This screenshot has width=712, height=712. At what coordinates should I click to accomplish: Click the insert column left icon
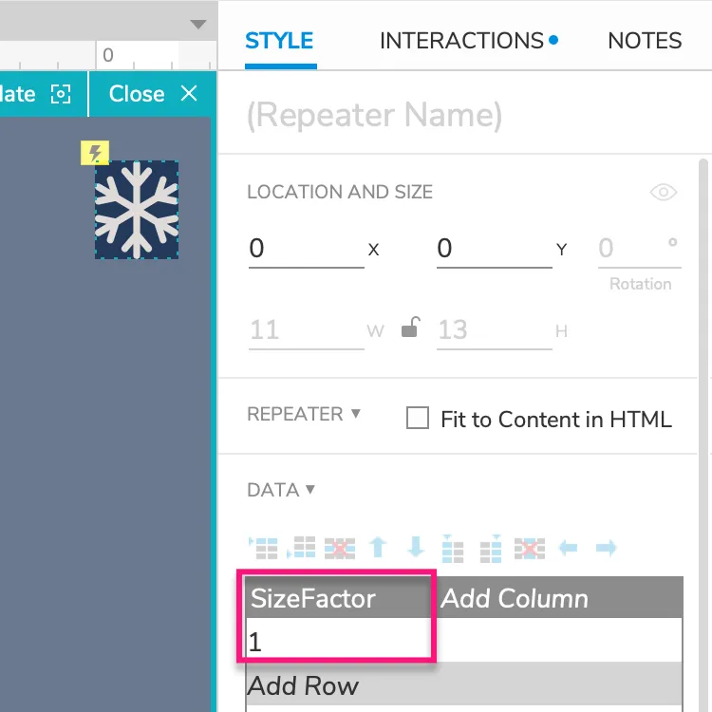coord(454,548)
